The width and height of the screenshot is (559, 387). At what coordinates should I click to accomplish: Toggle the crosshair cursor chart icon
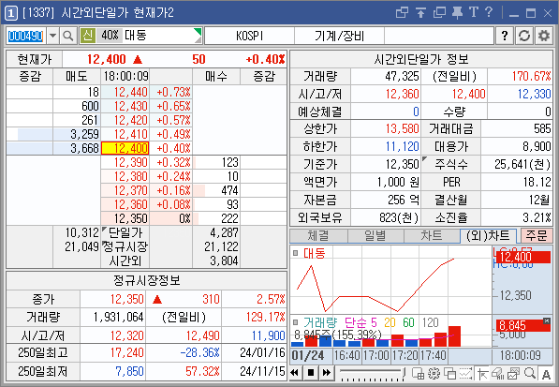pos(482,374)
